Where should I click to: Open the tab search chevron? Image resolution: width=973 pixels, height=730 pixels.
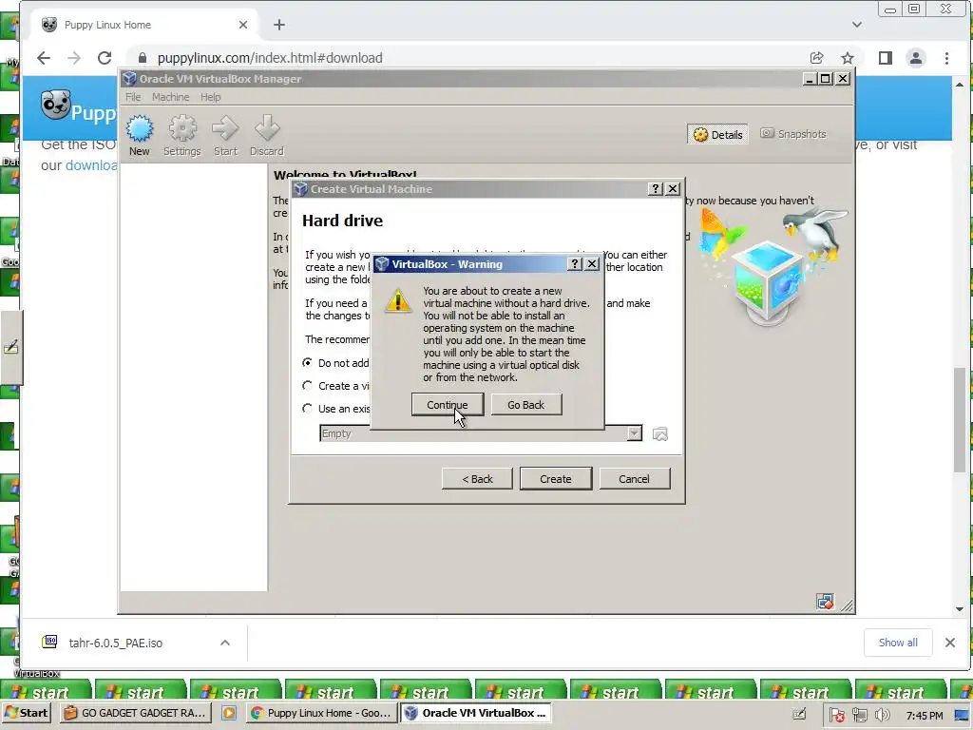[857, 25]
